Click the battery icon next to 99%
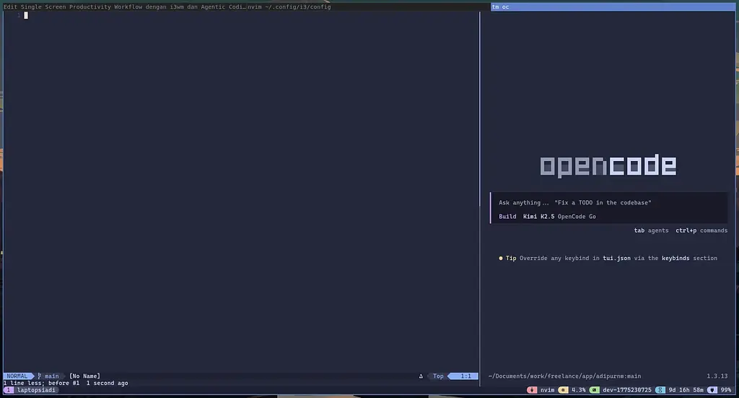This screenshot has height=398, width=739. (x=712, y=390)
